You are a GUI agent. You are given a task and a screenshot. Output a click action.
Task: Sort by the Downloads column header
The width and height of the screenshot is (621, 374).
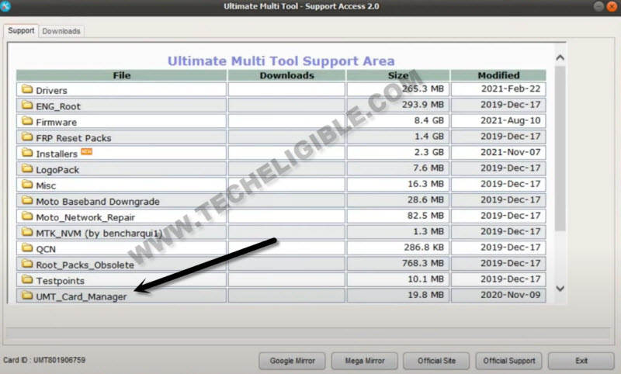[x=286, y=75]
